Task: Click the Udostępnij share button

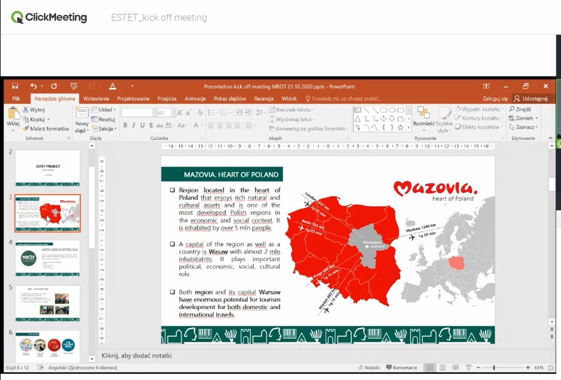Action: coord(531,98)
